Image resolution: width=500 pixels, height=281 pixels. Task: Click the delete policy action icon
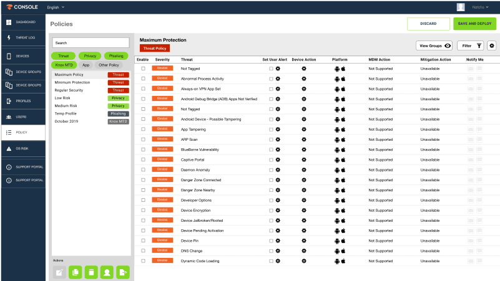click(x=91, y=271)
